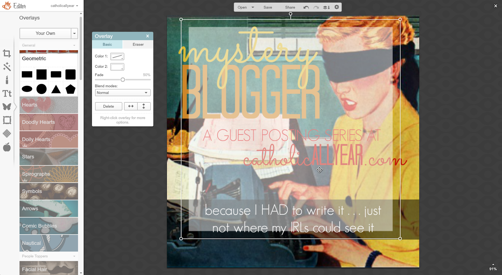Image resolution: width=502 pixels, height=275 pixels.
Task: Collapse the General overlays section
Action: coord(49,45)
